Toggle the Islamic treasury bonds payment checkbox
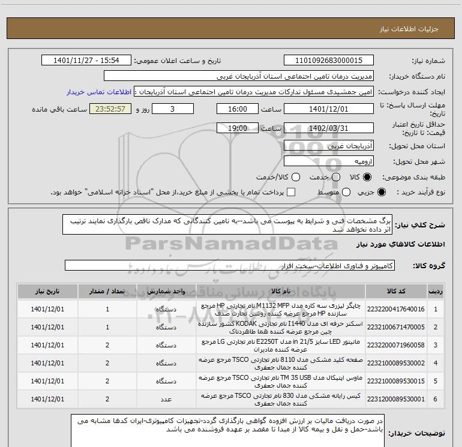 coord(291,192)
